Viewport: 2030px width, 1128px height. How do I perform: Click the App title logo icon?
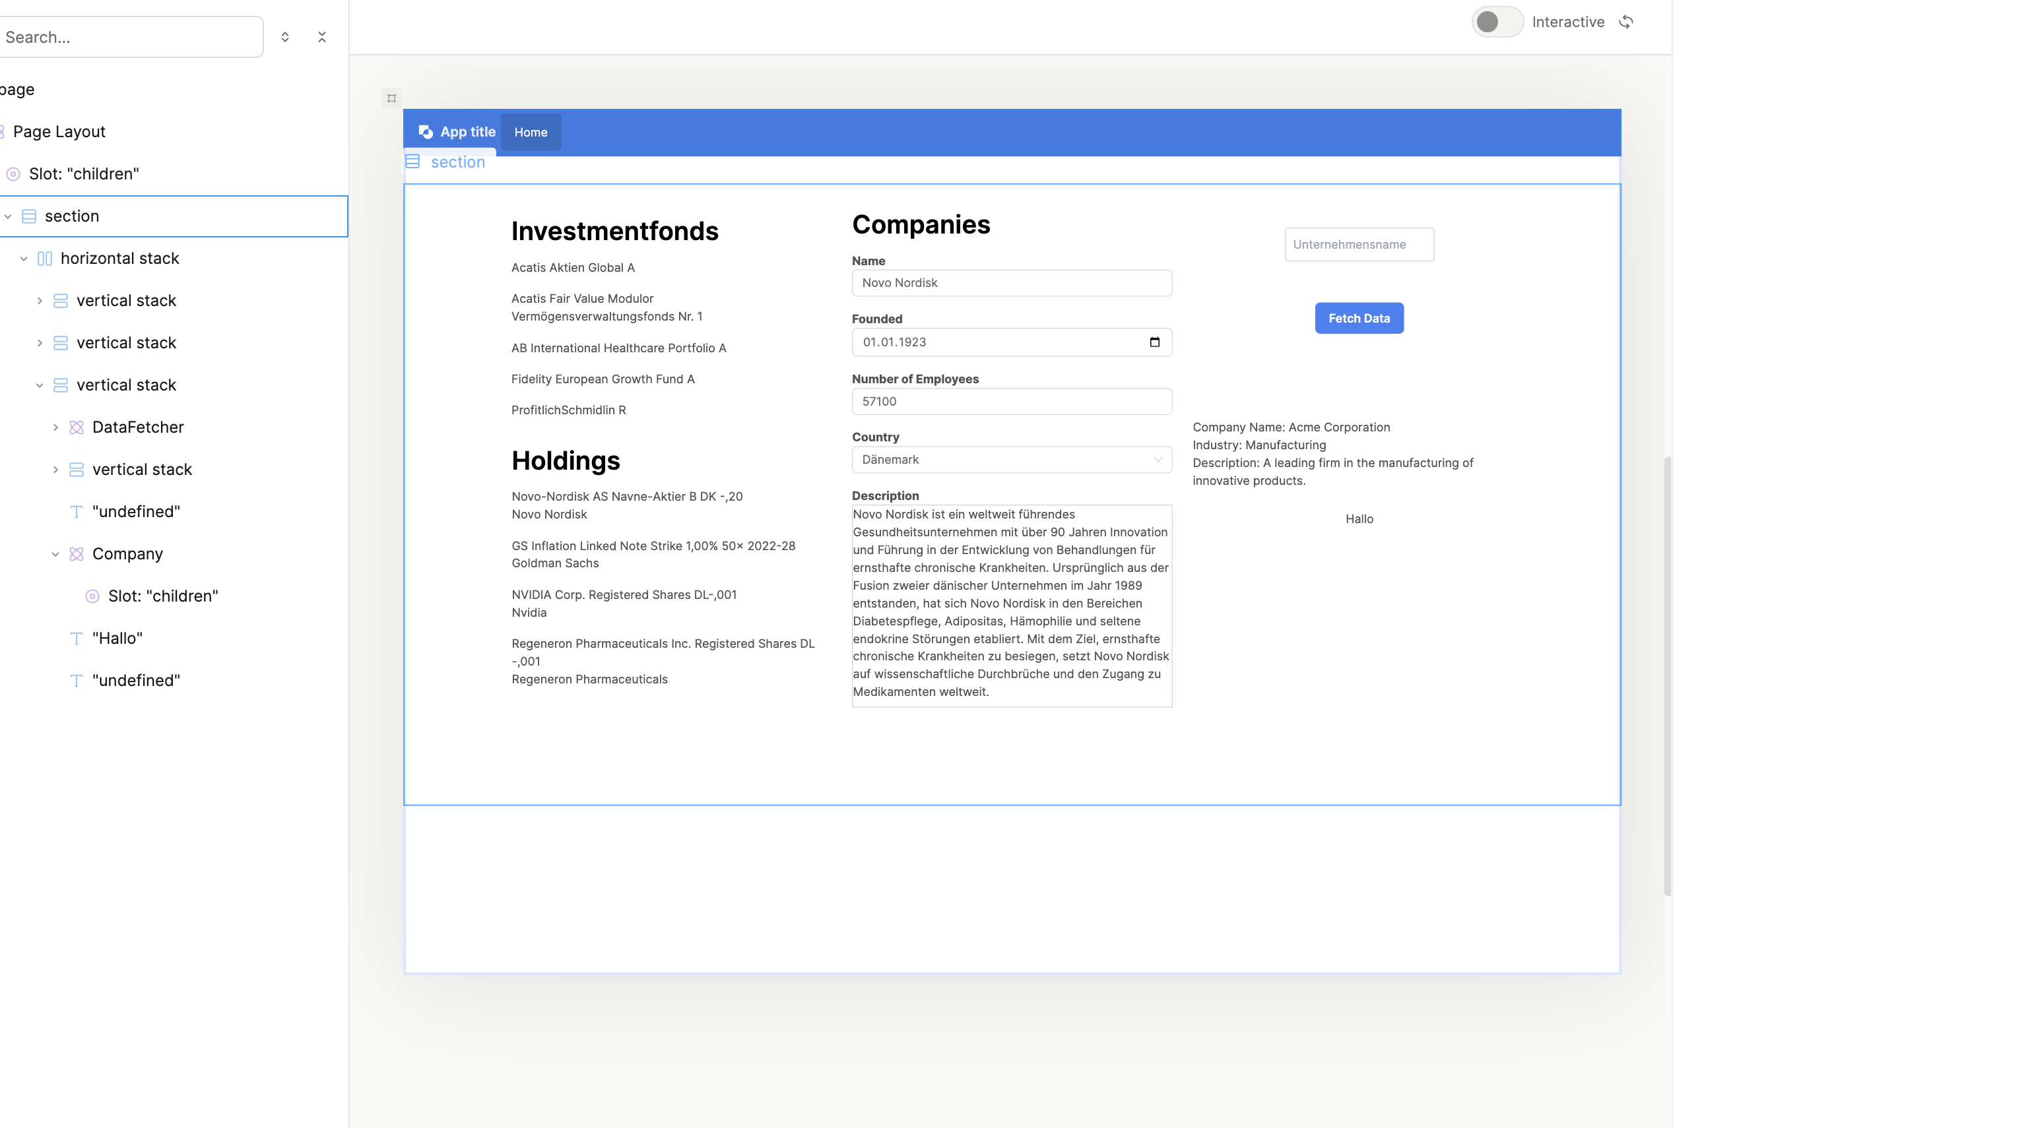[x=426, y=131]
